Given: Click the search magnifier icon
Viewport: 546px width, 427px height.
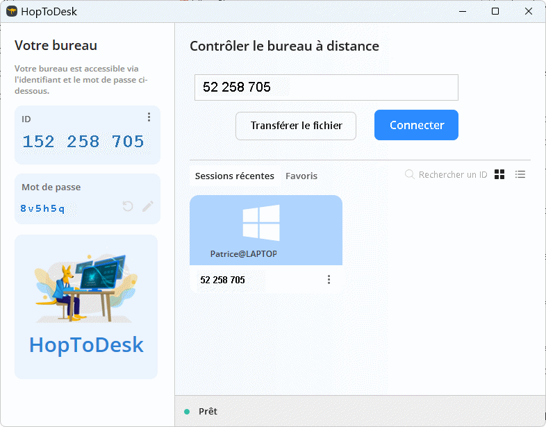Looking at the screenshot, I should pyautogui.click(x=410, y=175).
